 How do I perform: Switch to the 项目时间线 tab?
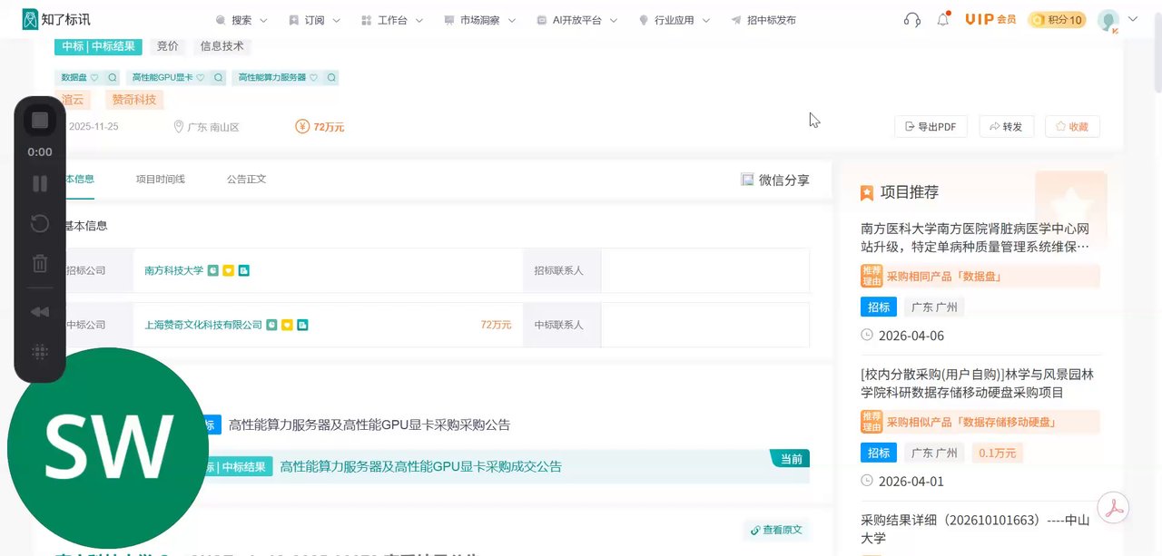click(x=160, y=180)
